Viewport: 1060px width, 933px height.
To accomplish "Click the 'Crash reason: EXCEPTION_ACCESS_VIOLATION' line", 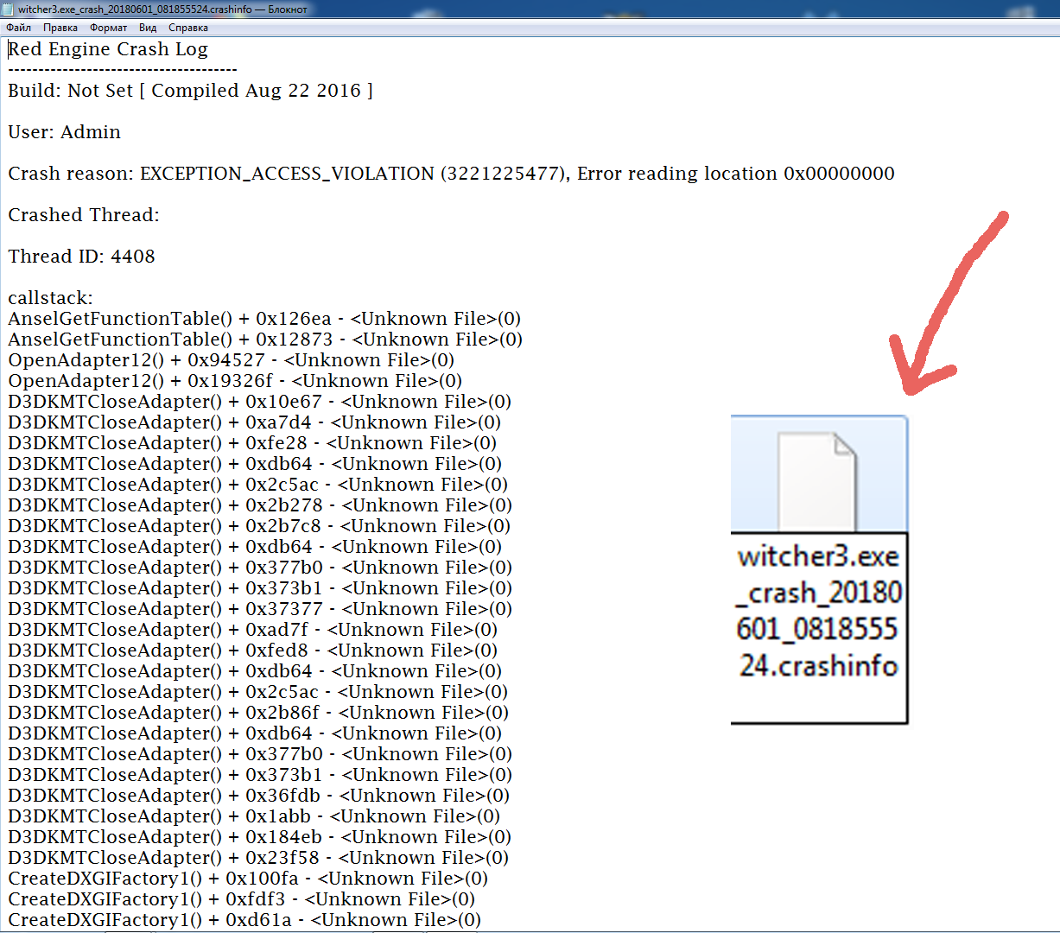I will click(x=451, y=174).
